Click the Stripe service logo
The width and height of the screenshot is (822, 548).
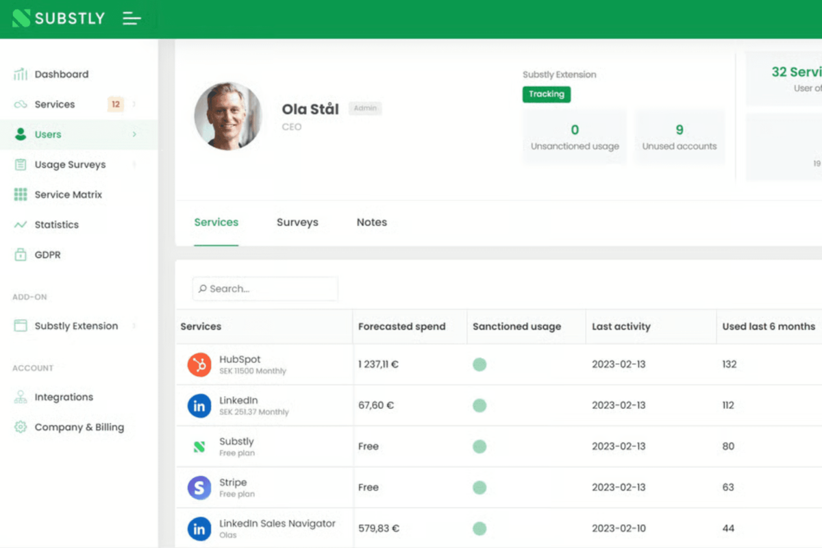pos(199,488)
